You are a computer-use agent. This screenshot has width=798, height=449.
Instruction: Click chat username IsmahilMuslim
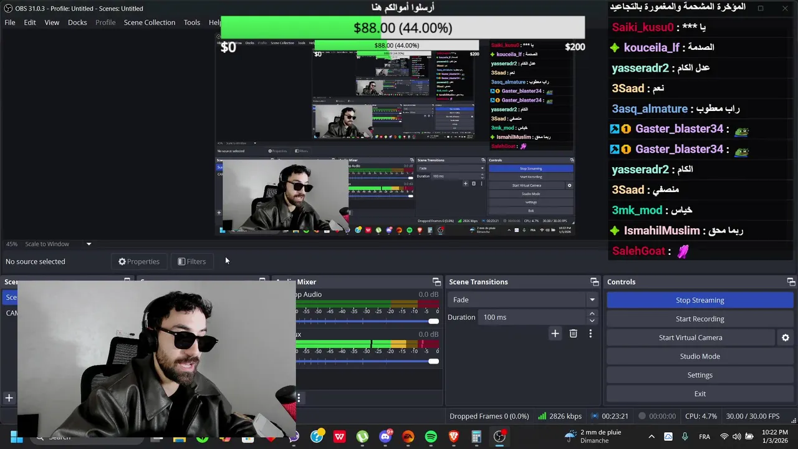[x=661, y=230]
